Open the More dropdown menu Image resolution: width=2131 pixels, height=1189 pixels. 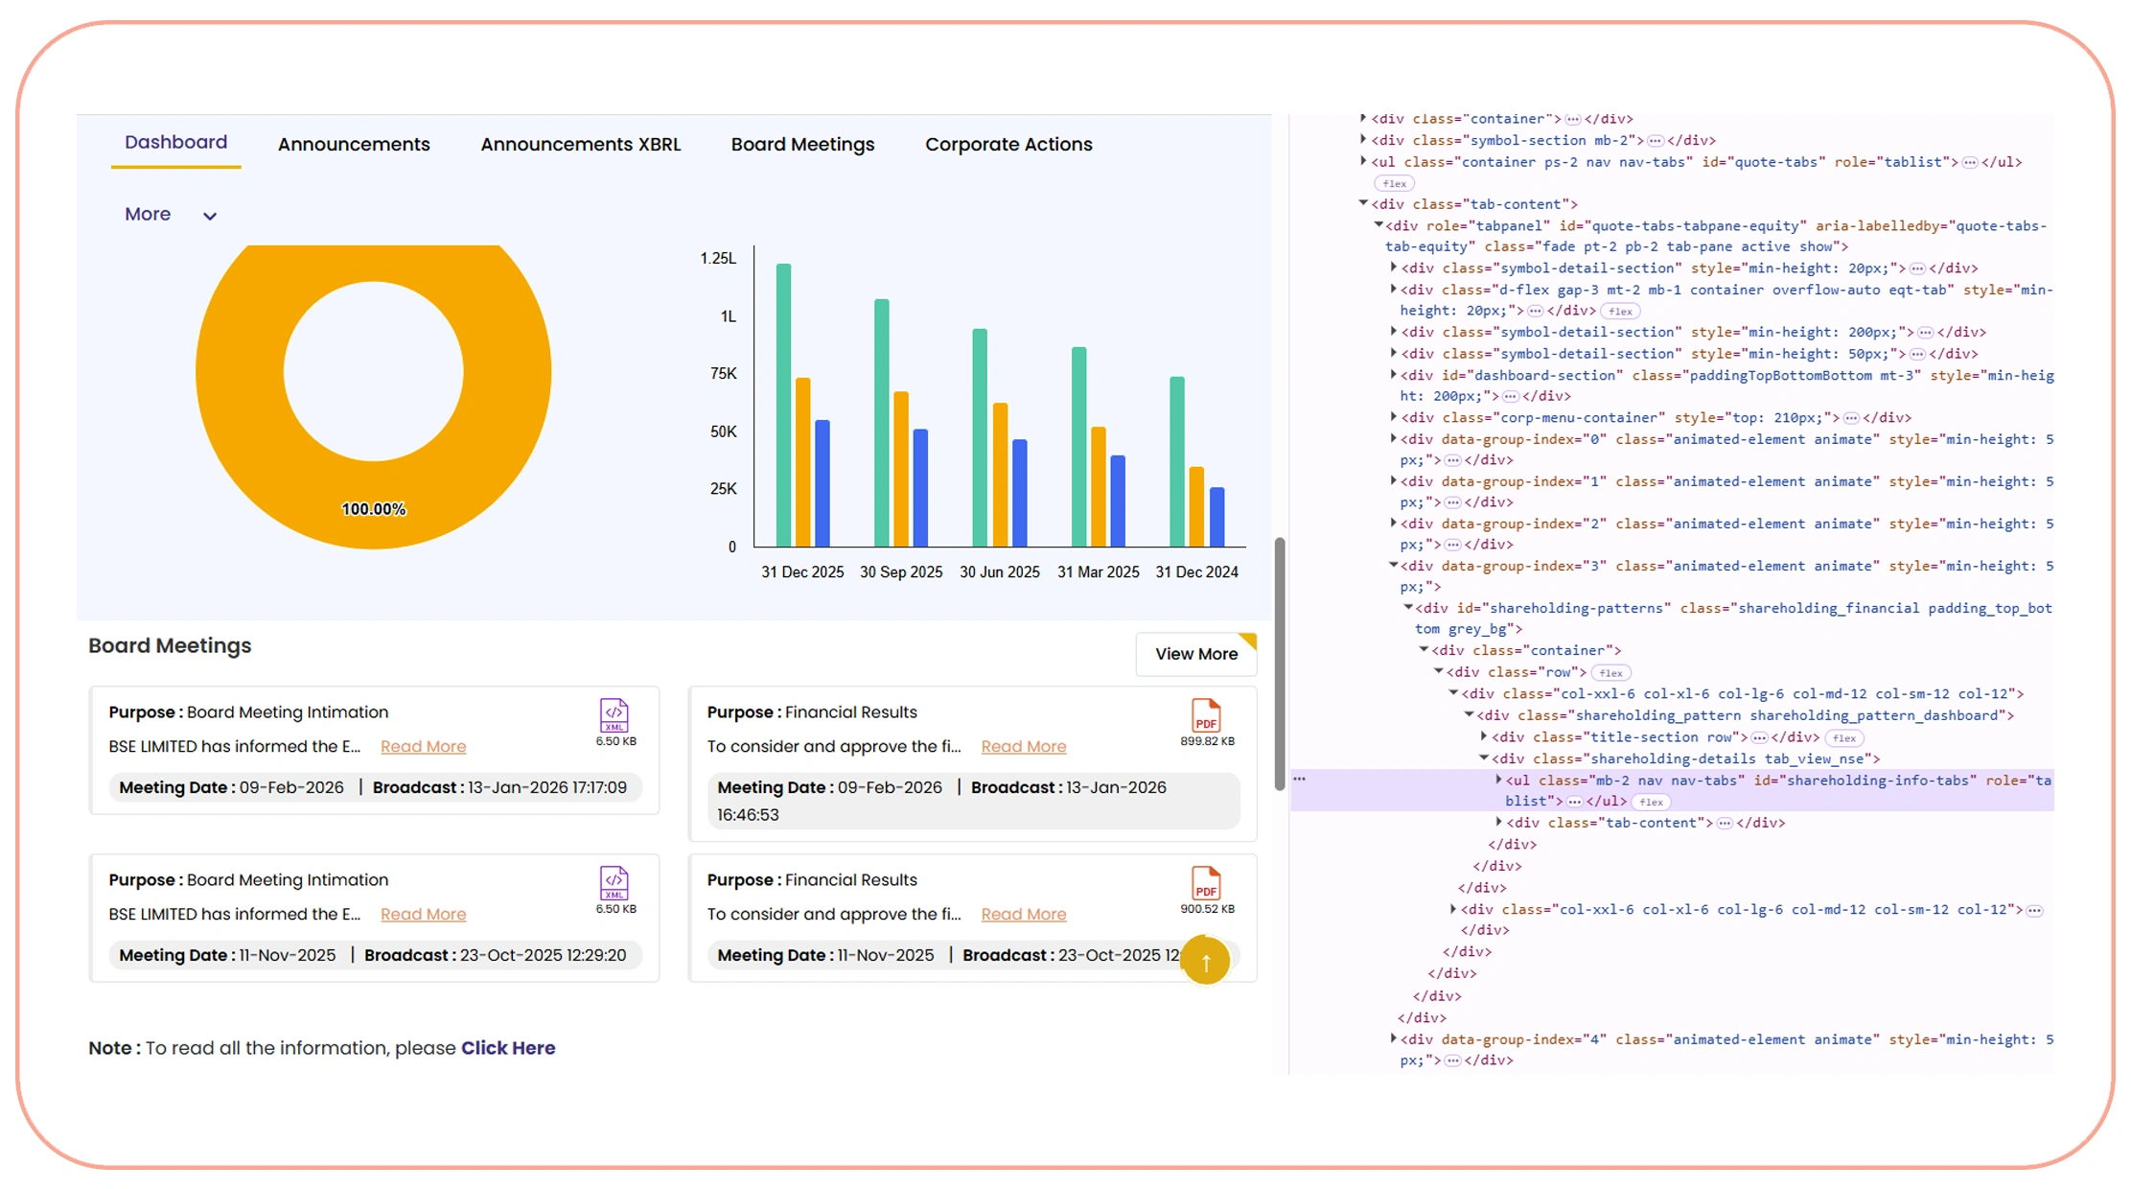(149, 215)
